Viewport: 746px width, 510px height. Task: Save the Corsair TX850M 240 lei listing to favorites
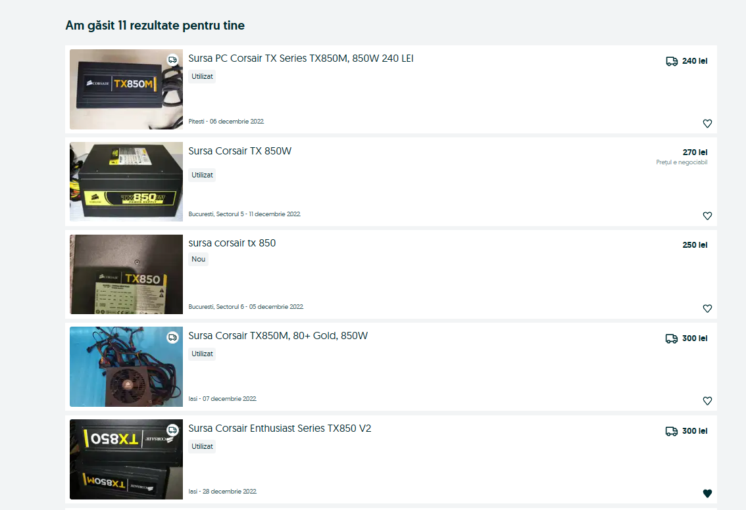(707, 124)
